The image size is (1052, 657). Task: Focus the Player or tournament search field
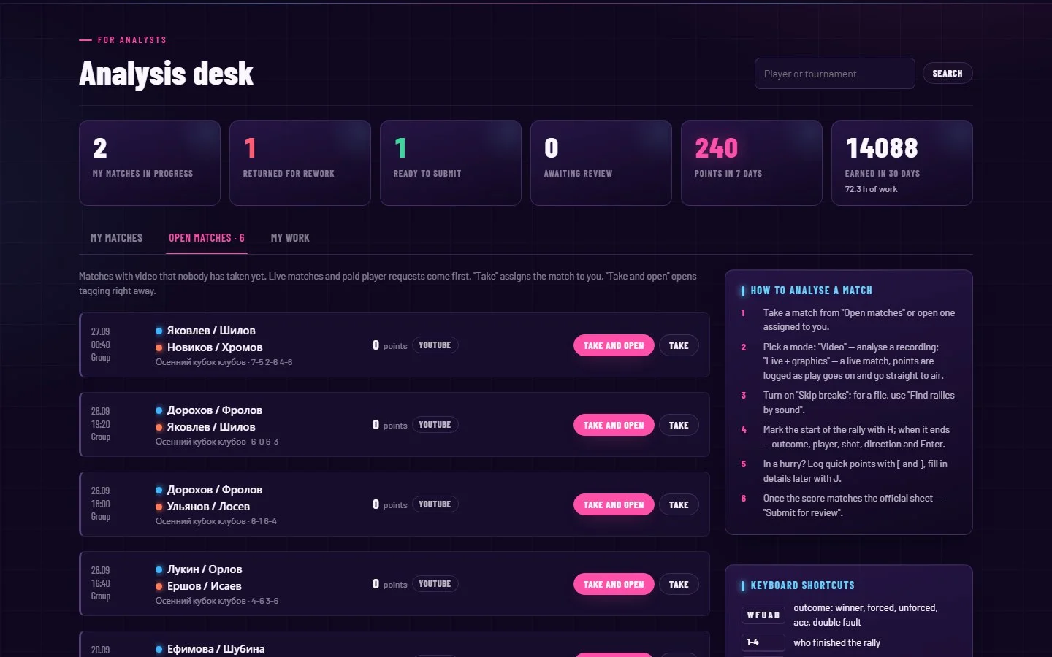point(834,74)
